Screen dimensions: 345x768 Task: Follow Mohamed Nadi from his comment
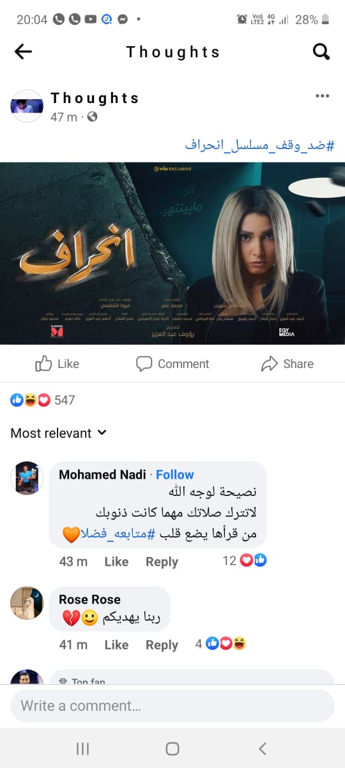pyautogui.click(x=174, y=474)
